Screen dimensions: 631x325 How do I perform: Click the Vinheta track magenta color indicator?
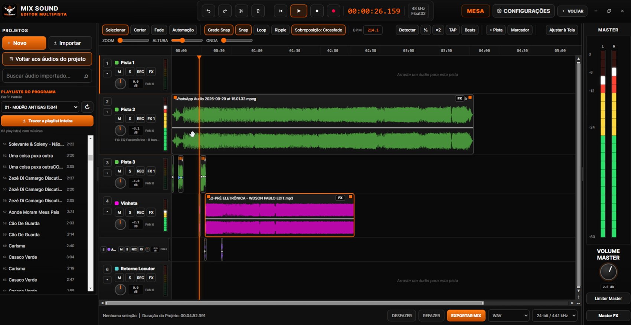pyautogui.click(x=117, y=203)
